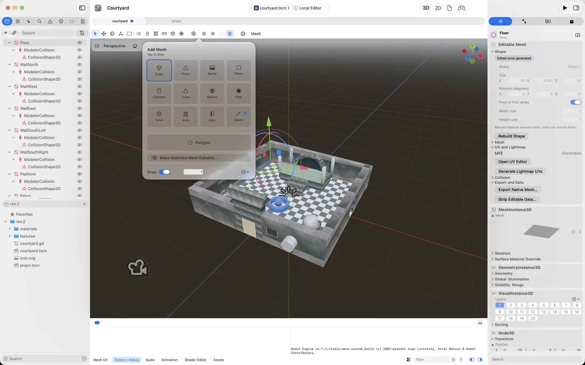This screenshot has width=585, height=365.
Task: Toggle the Snap switch in Add Mesh
Action: tap(165, 172)
